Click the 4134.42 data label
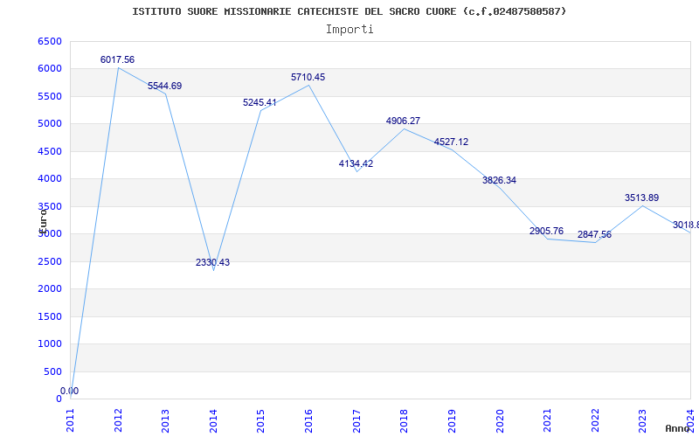 tap(356, 163)
